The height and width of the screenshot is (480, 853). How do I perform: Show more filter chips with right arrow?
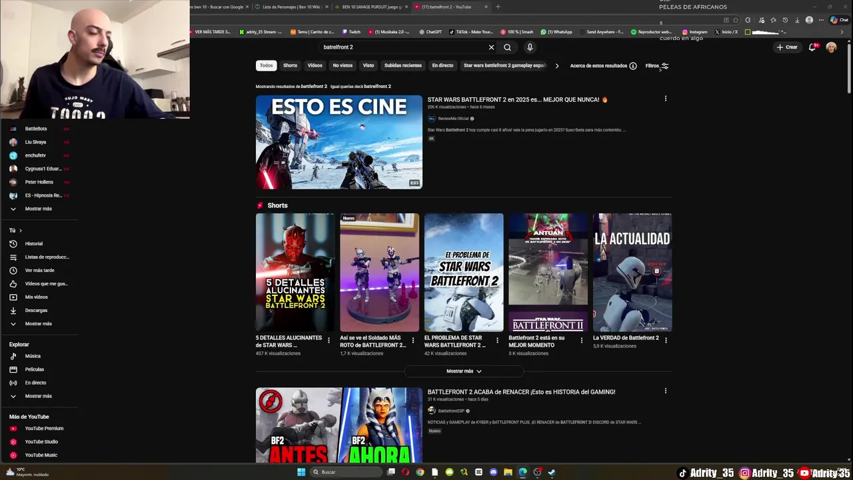557,65
